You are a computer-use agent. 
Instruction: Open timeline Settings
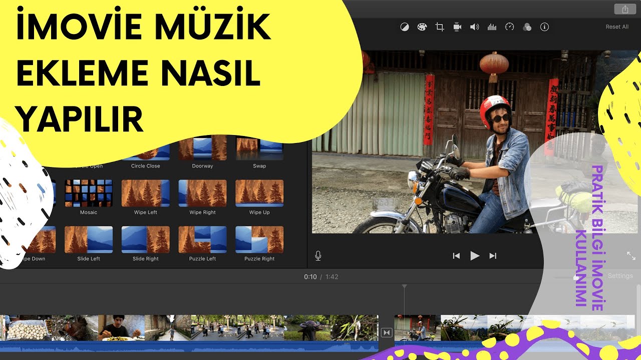tap(620, 276)
